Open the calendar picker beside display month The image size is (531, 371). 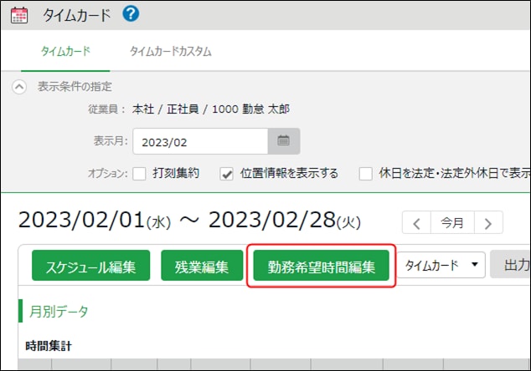click(x=283, y=141)
